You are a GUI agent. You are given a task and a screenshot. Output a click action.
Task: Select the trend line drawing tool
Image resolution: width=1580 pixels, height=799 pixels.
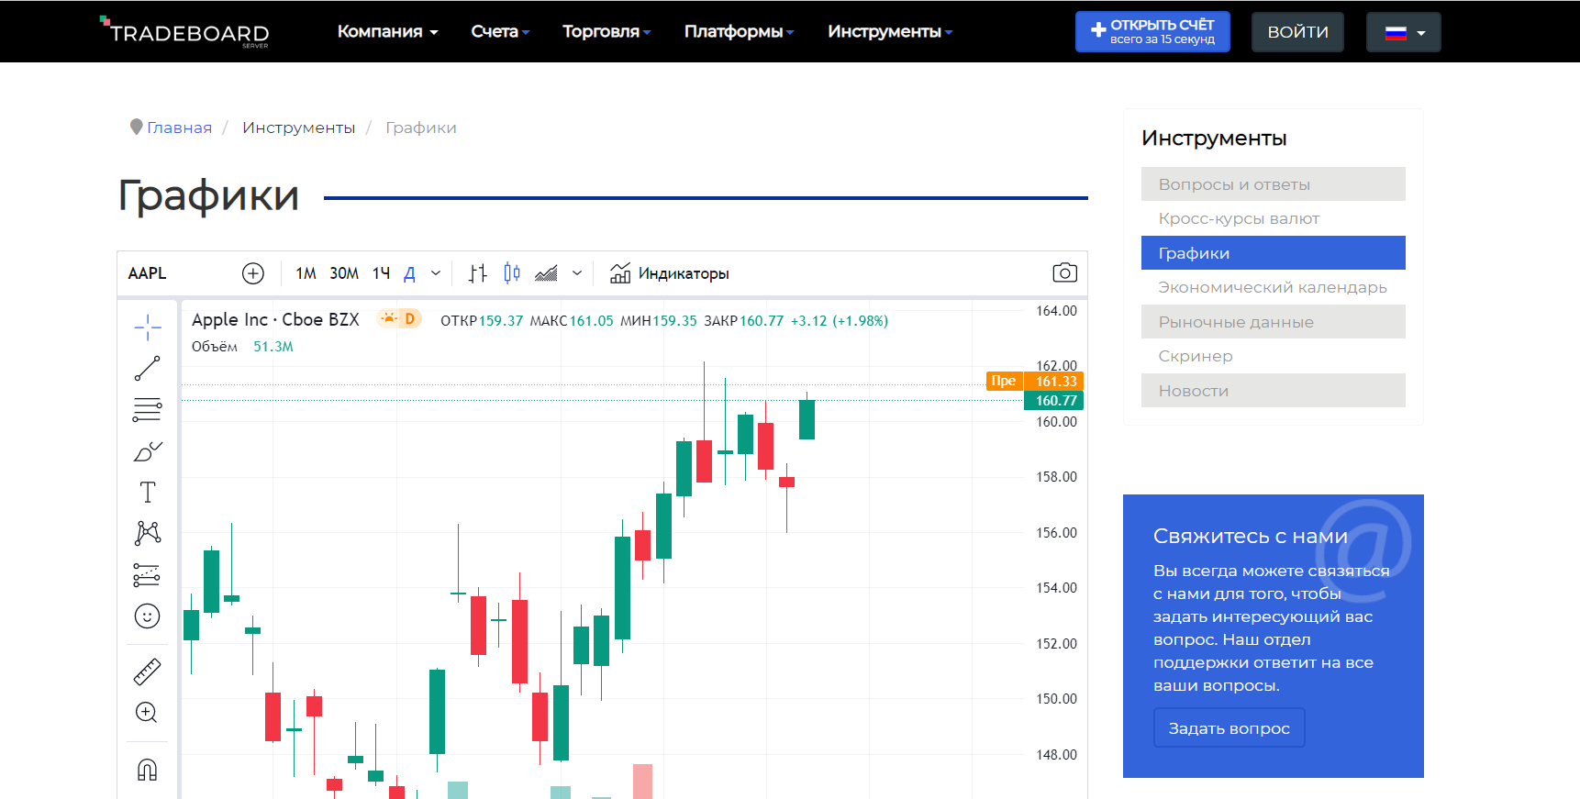[147, 368]
